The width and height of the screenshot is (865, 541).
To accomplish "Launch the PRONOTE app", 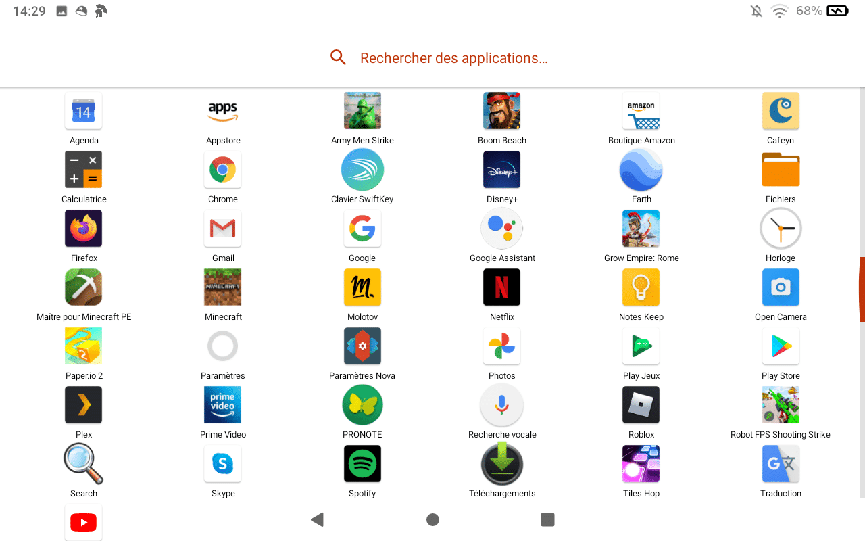I will click(x=362, y=405).
